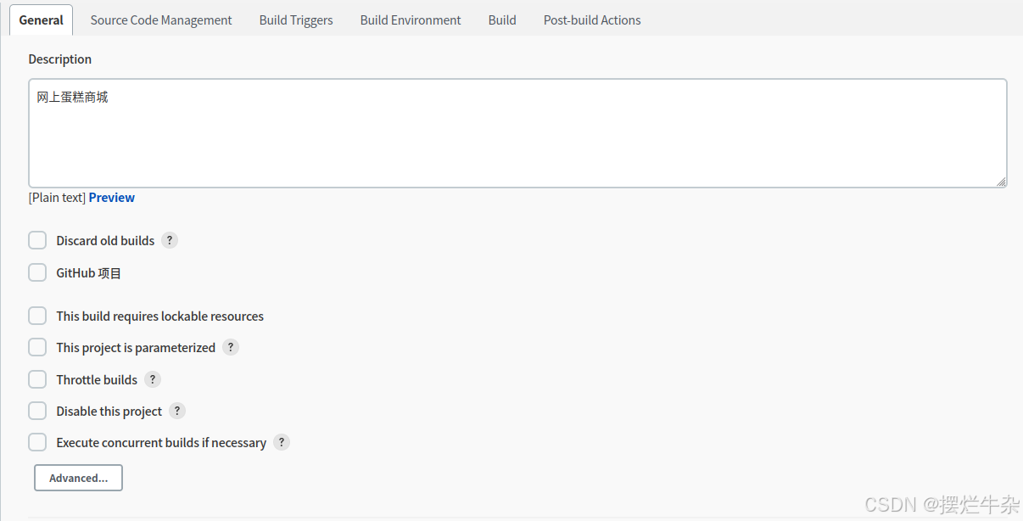Enable the Discard old builds checkbox
Viewport: 1023px width, 521px height.
(37, 240)
